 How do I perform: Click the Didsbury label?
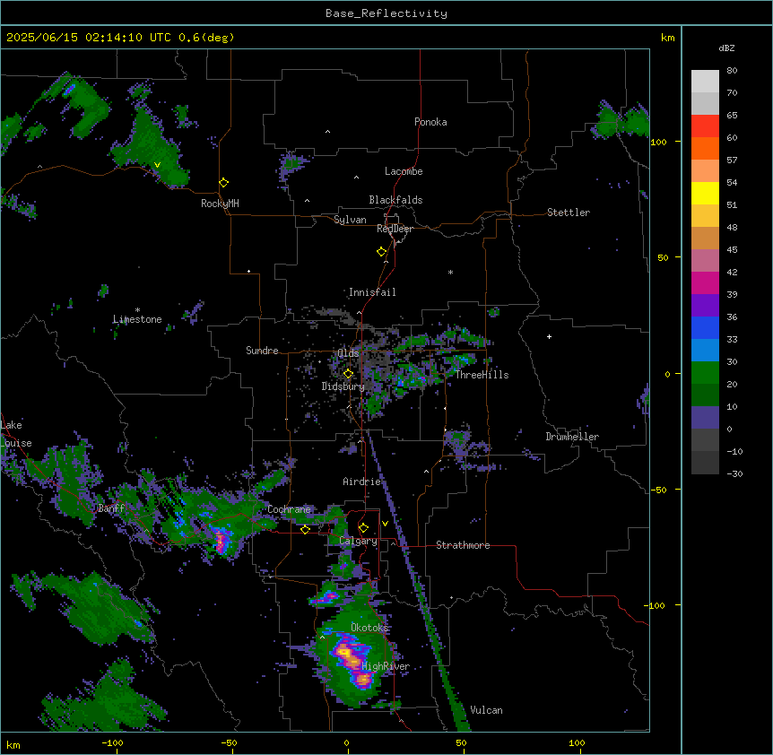click(x=343, y=386)
